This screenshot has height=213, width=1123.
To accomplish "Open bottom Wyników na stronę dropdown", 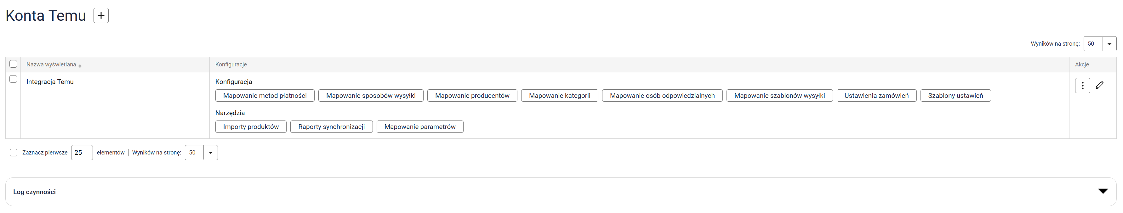I will pos(210,153).
